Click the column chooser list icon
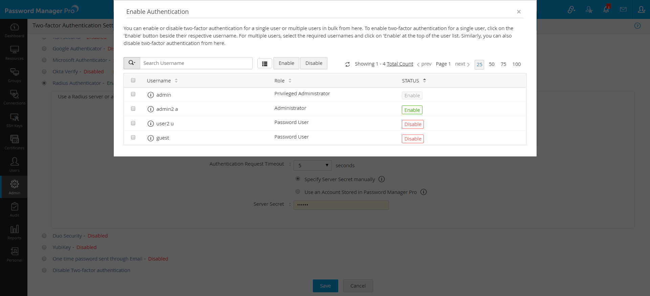 265,64
